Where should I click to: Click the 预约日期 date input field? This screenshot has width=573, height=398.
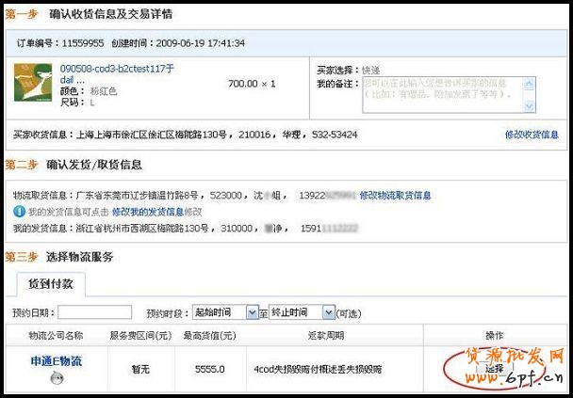[94, 312]
